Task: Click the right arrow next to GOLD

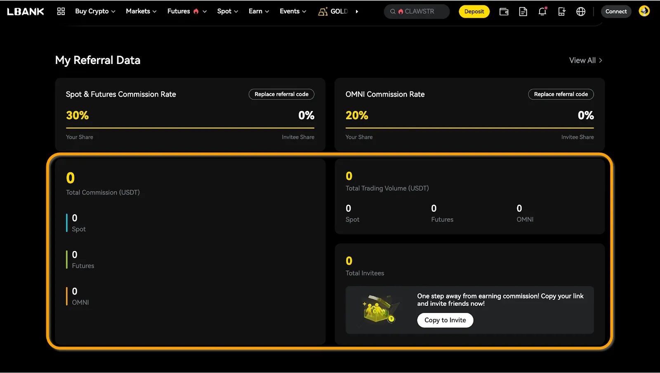Action: click(x=357, y=12)
